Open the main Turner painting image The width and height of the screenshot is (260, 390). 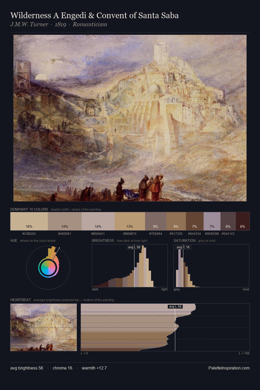(130, 118)
